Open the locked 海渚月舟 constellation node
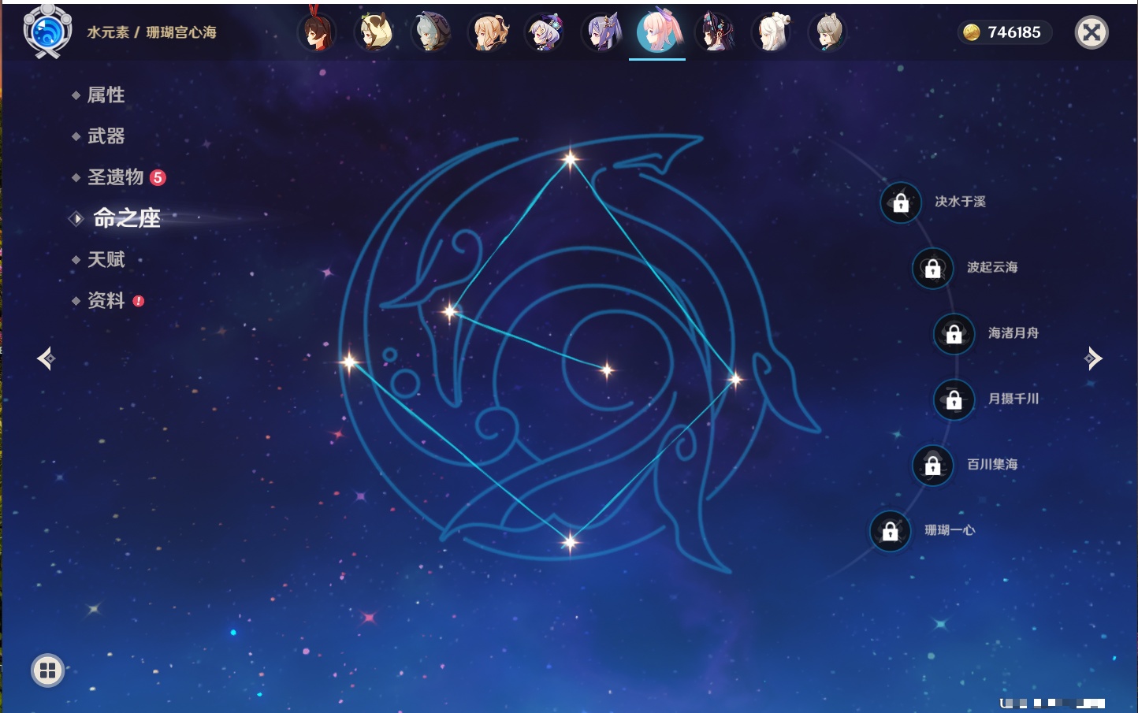Screen dimensions: 1138x713 coord(954,334)
